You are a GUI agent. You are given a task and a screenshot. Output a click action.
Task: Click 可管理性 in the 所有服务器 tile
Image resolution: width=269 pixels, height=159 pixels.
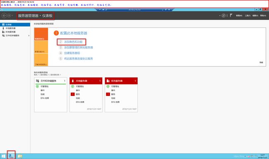coord(115,86)
